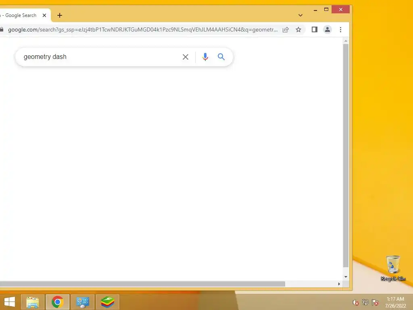Open the tab search dropdown chevron

[300, 15]
